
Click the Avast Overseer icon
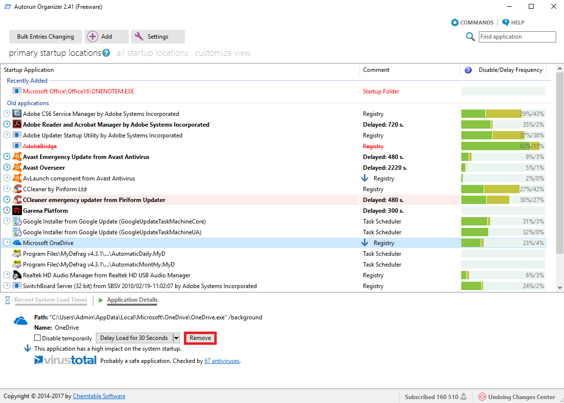coord(17,168)
